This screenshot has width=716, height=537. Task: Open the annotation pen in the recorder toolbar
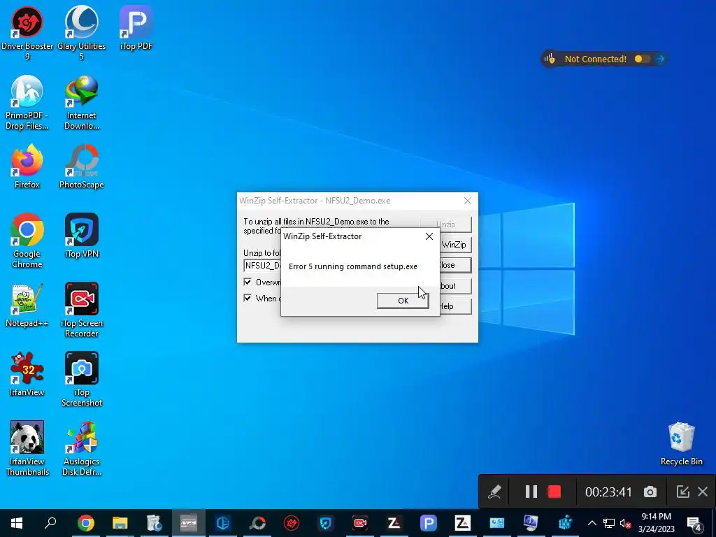(x=494, y=492)
